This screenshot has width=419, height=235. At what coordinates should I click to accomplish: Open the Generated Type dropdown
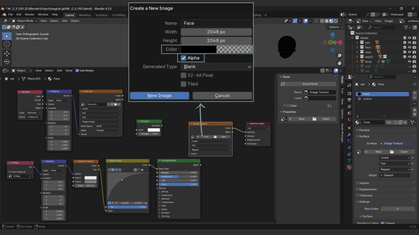pos(216,67)
